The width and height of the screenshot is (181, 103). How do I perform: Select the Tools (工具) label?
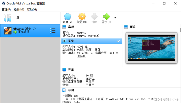point(16,18)
